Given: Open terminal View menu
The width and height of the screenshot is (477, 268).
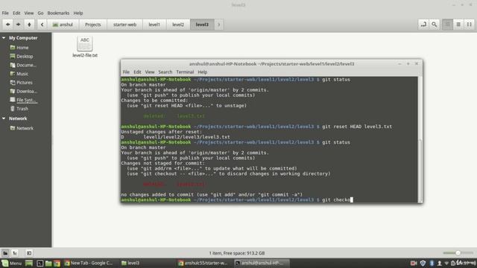Looking at the screenshot, I should pyautogui.click(x=149, y=72).
